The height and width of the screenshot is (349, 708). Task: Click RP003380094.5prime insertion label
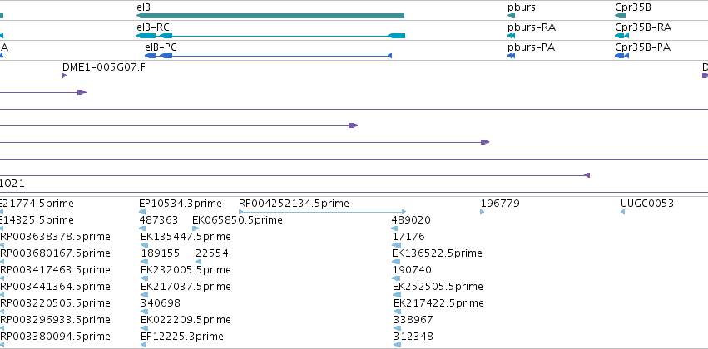(x=55, y=337)
